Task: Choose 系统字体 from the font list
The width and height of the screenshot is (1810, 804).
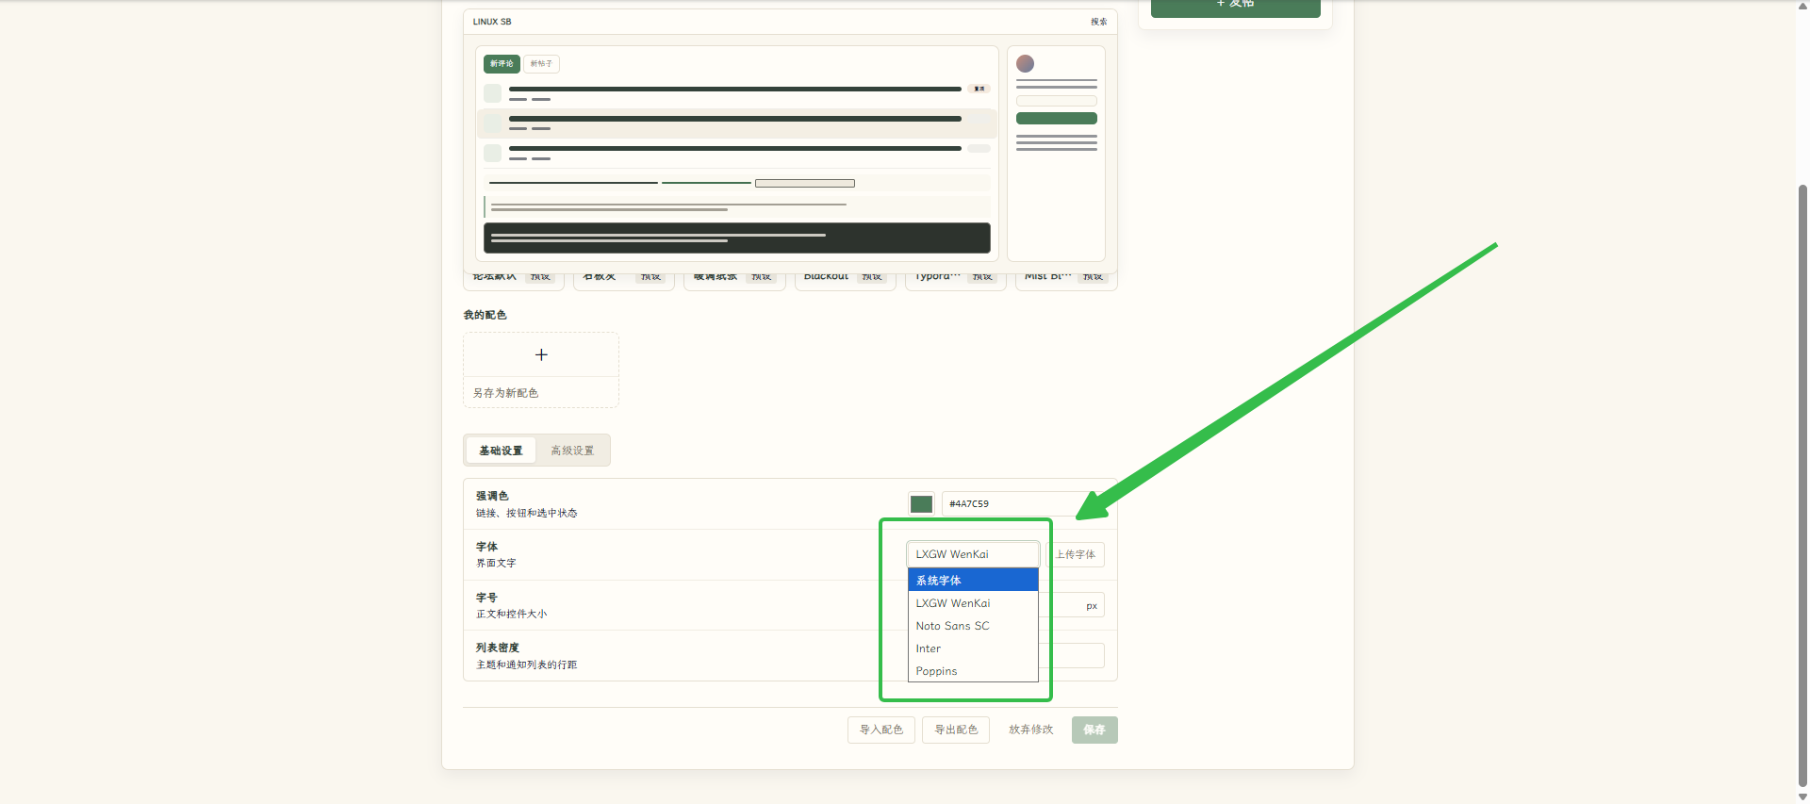Action: point(973,581)
